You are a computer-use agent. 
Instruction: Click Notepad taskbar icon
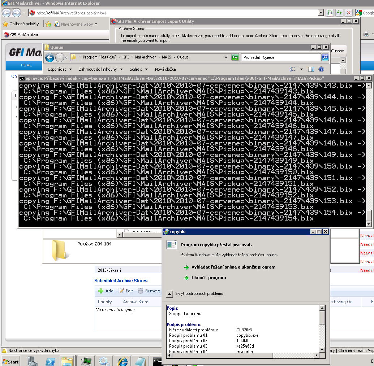click(140, 362)
